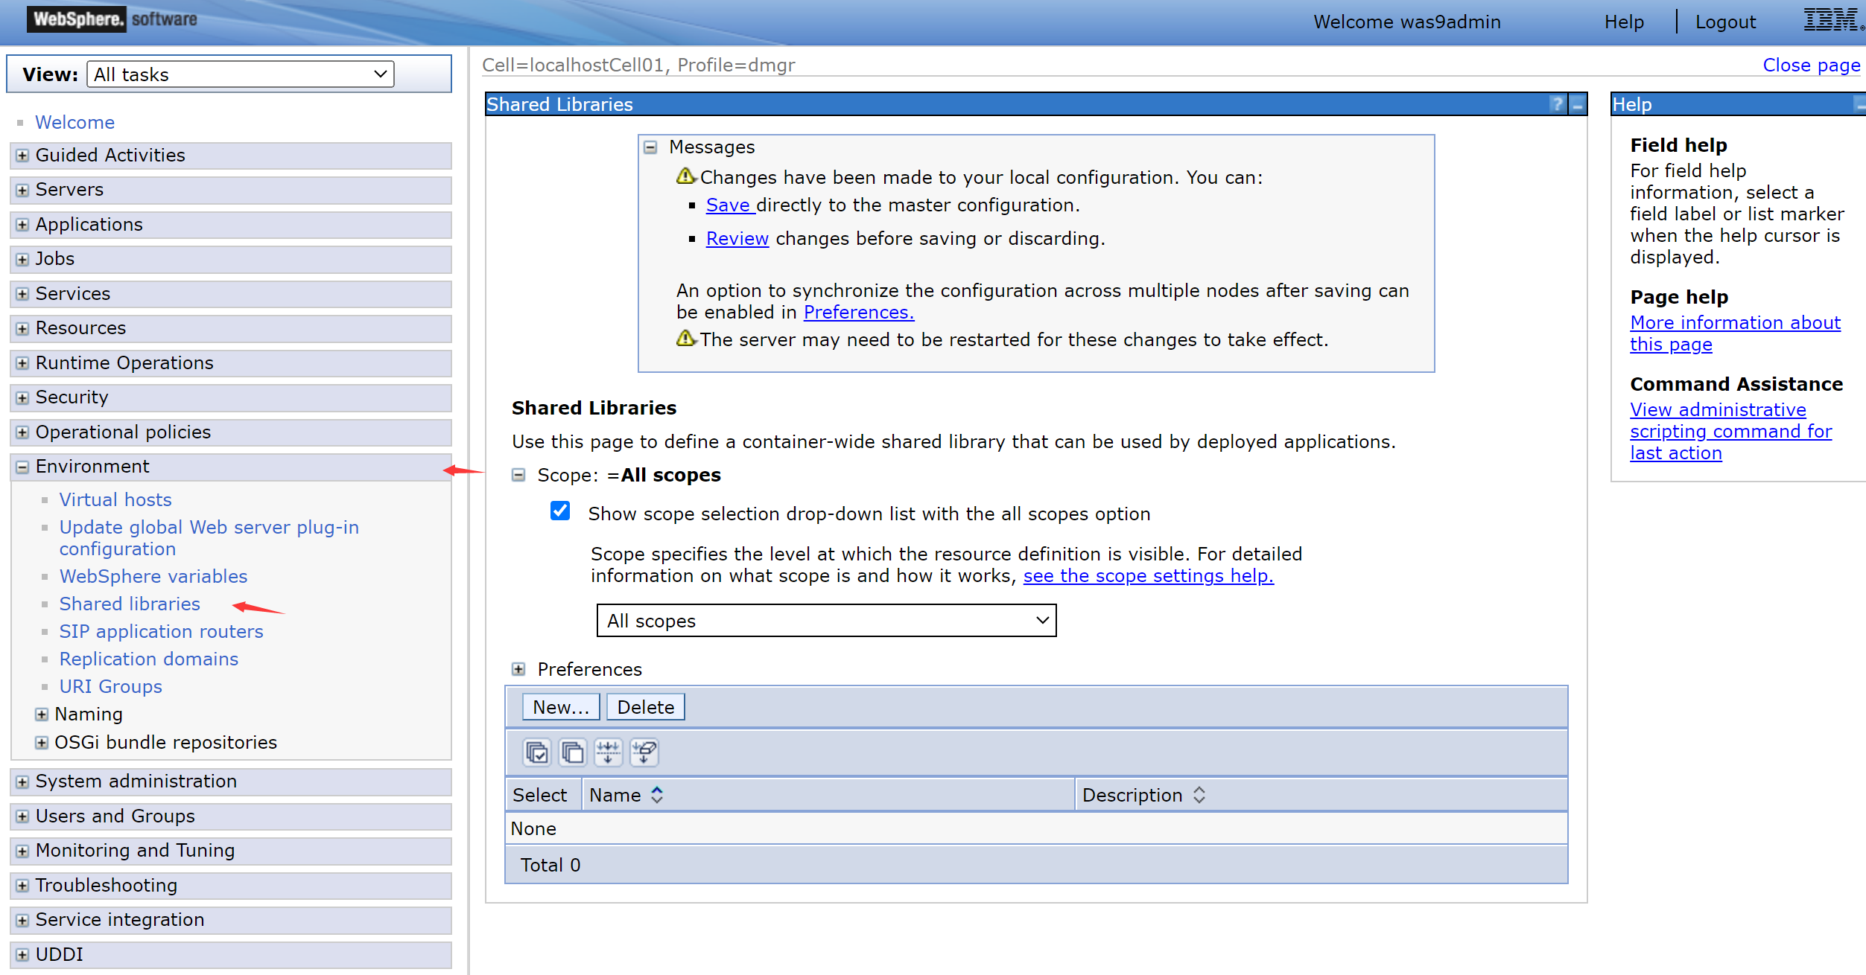Click the Clear filter value icon
Screen dimensions: 1866x975
[644, 752]
